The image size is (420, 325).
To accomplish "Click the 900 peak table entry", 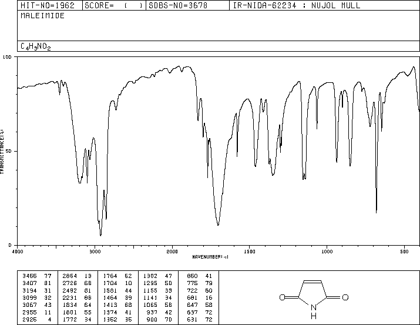I will 159,320.
